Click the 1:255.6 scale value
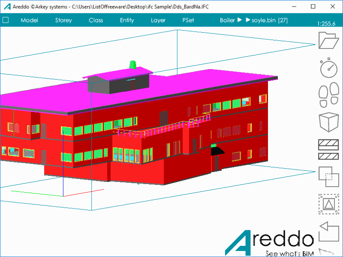 click(326, 24)
